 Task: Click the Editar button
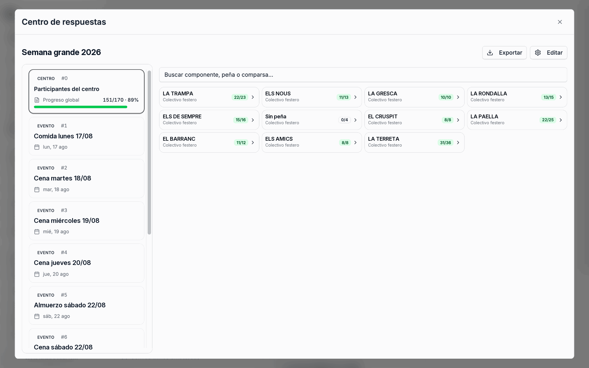pos(548,53)
